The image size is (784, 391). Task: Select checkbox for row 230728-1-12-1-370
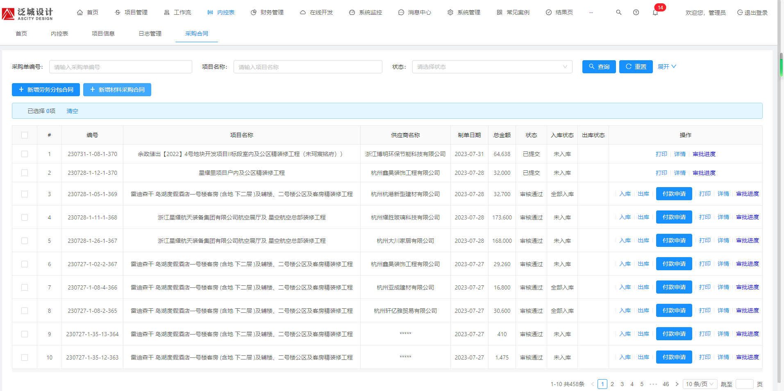pyautogui.click(x=25, y=173)
